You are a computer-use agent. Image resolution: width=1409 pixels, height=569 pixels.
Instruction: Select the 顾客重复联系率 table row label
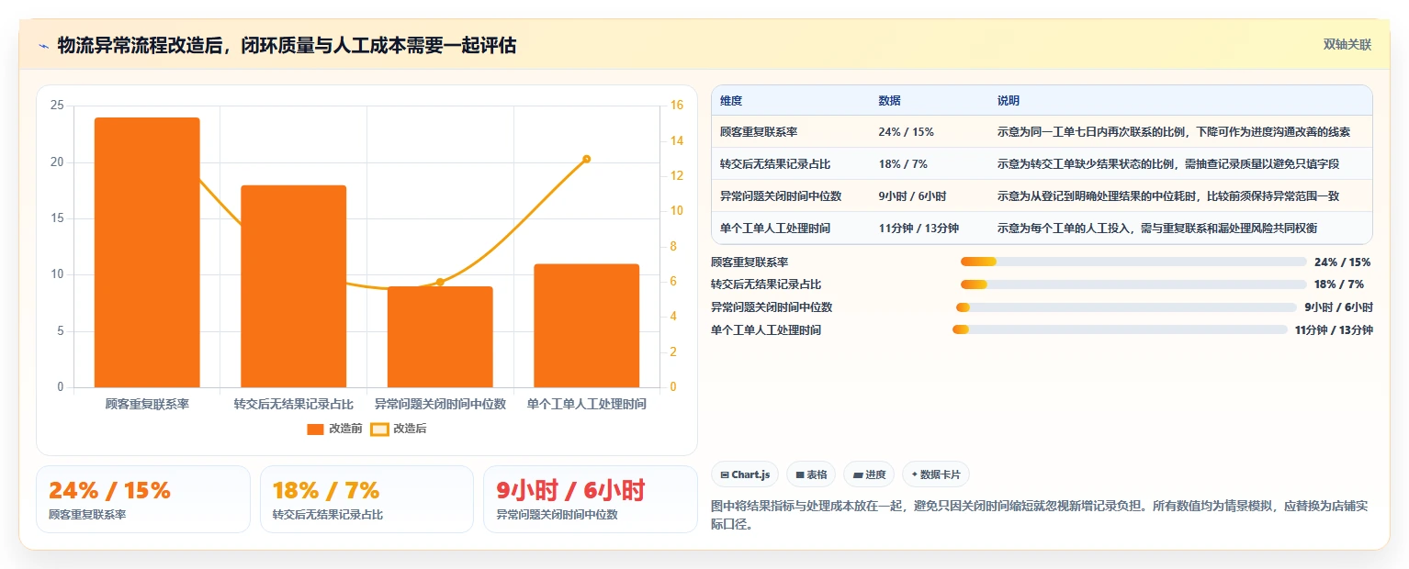(759, 132)
